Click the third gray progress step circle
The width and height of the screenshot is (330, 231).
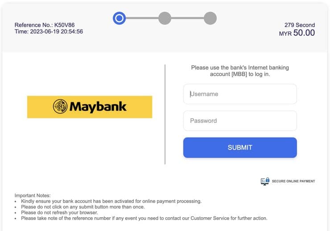pyautogui.click(x=210, y=18)
